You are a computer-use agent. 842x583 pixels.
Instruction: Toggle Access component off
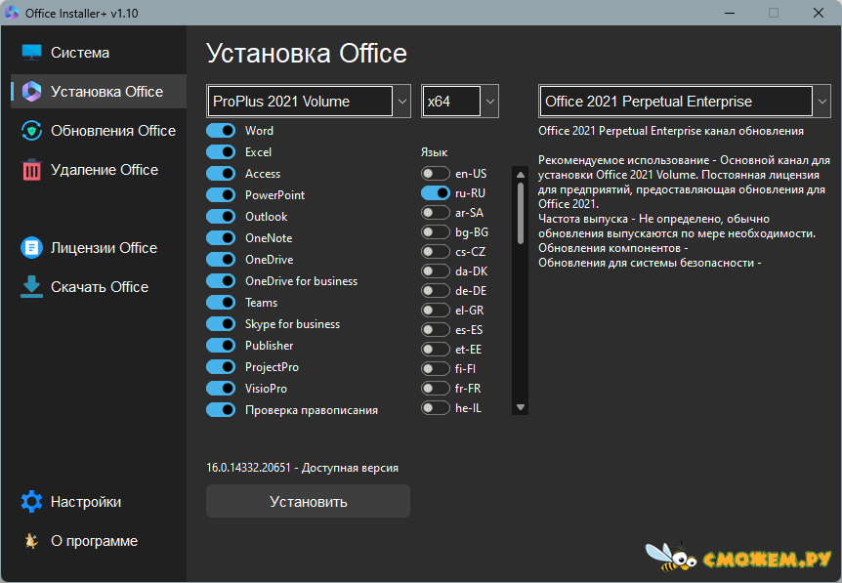[x=221, y=174]
